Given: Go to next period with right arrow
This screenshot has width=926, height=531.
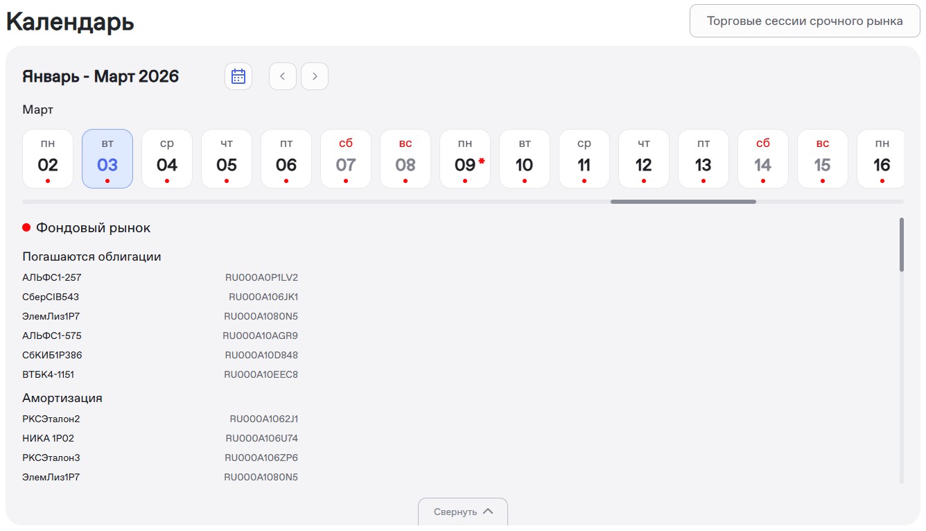Looking at the screenshot, I should [x=315, y=76].
